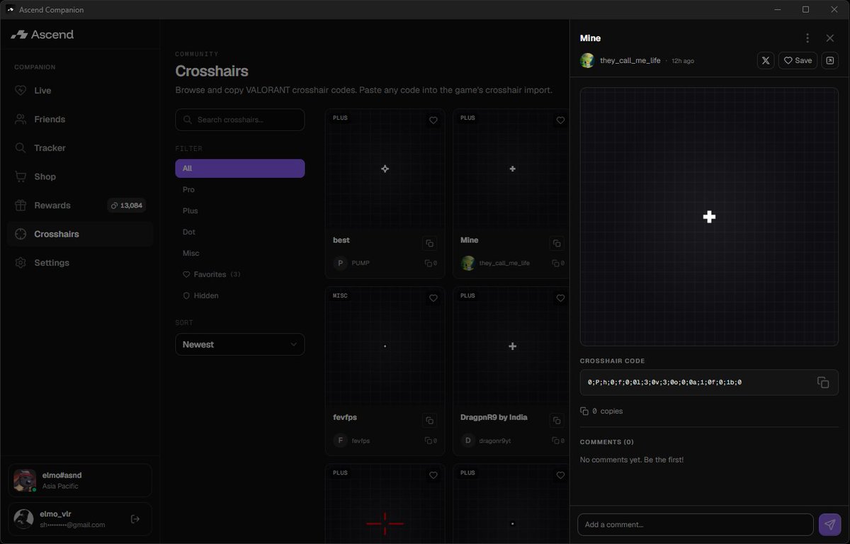This screenshot has width=850, height=544.
Task: Save the Mine crosshair
Action: tap(798, 61)
